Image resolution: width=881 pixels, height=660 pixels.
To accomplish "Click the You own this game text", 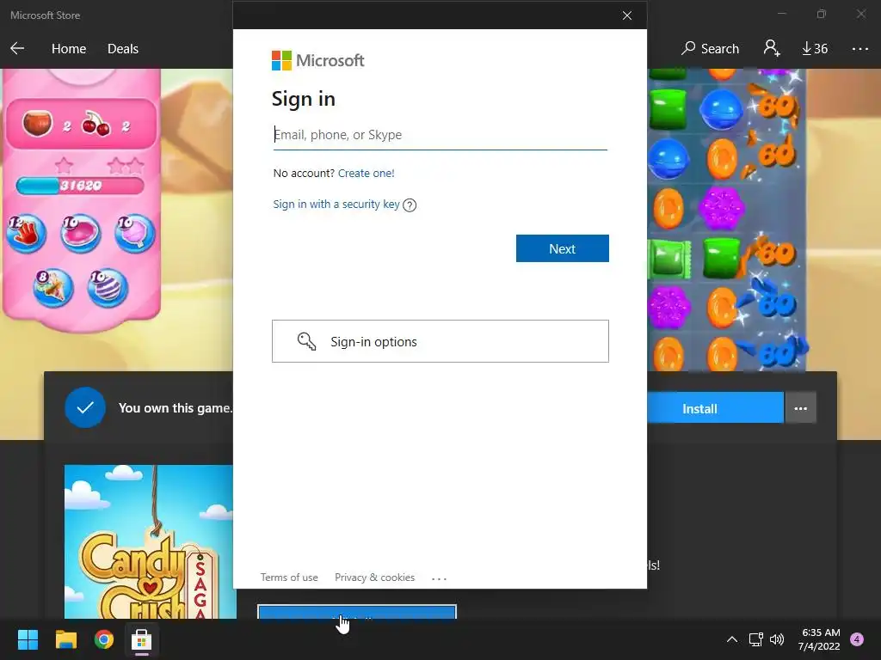I will pyautogui.click(x=175, y=408).
